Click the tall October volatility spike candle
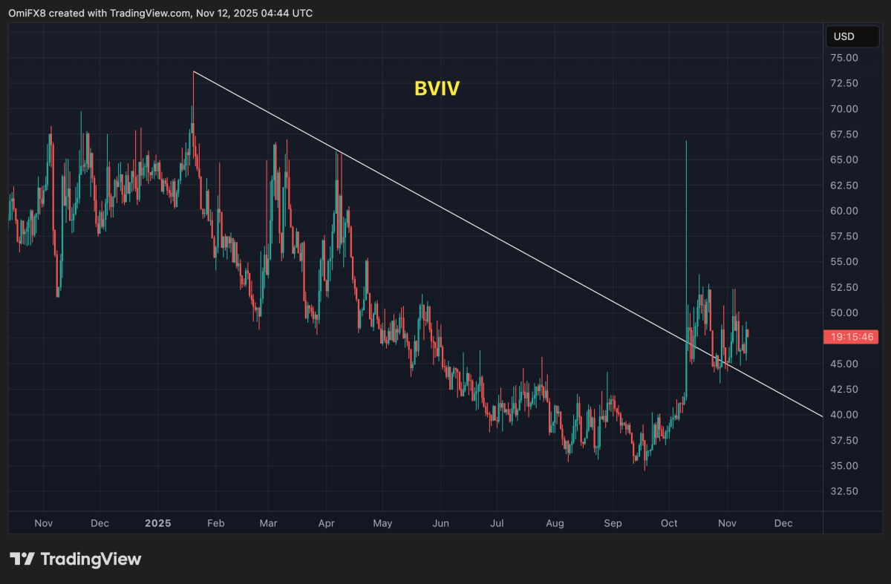Viewport: 891px width, 584px height. pyautogui.click(x=685, y=223)
